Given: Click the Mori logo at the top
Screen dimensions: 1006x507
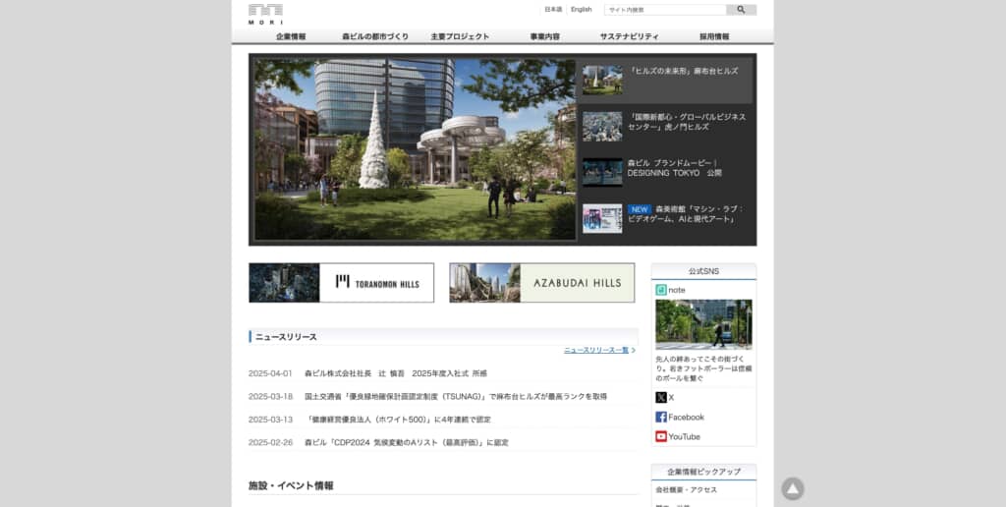Looking at the screenshot, I should pyautogui.click(x=265, y=14).
